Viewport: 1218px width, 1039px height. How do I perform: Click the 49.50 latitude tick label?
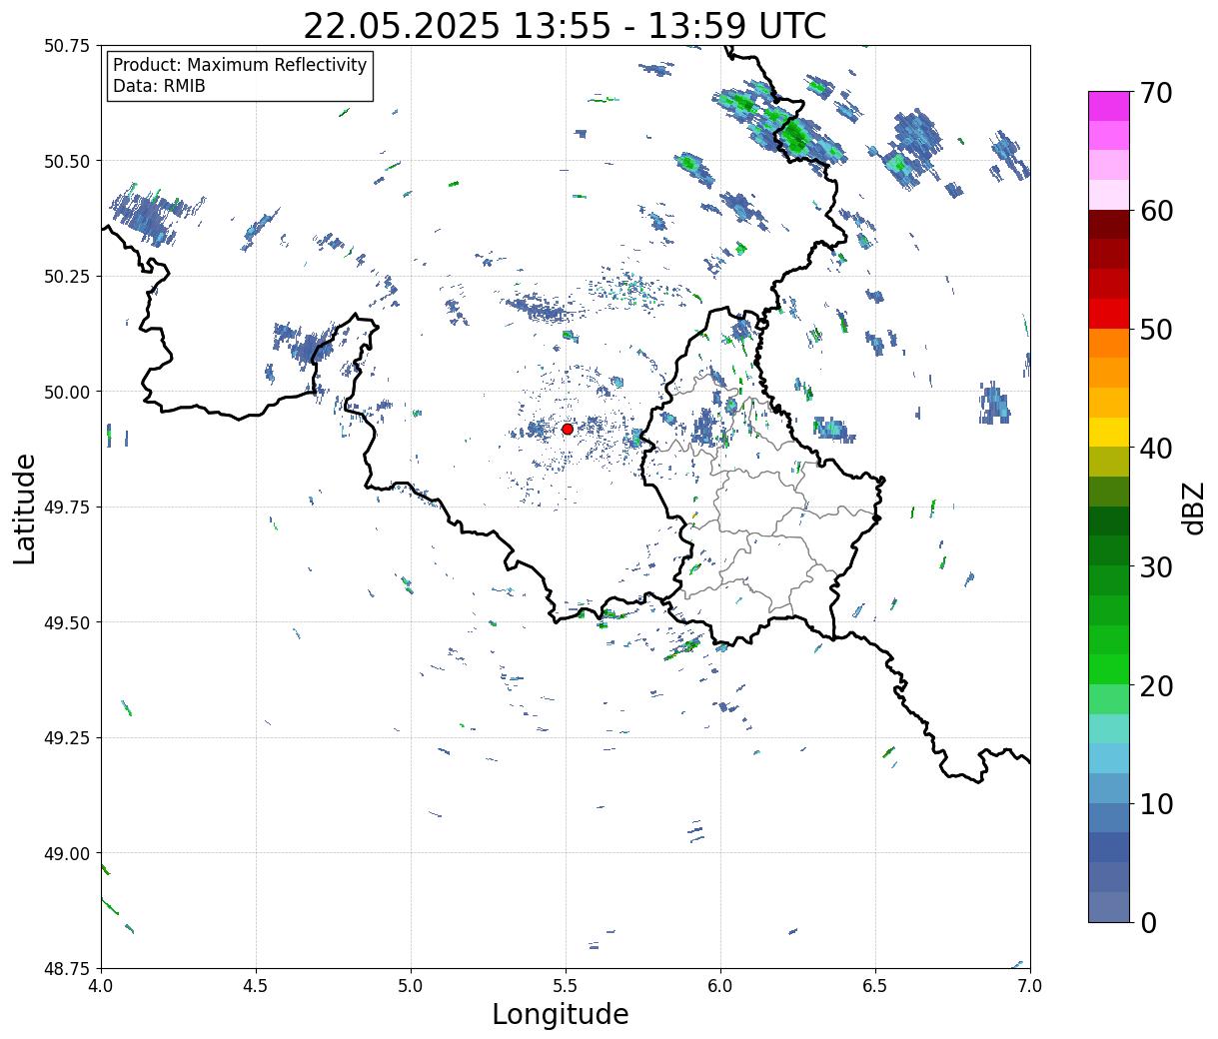pos(67,622)
